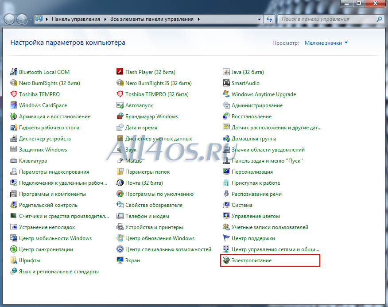388x307 pixels.
Task: Open Центр мобильности Windows link
Action: (x=55, y=238)
